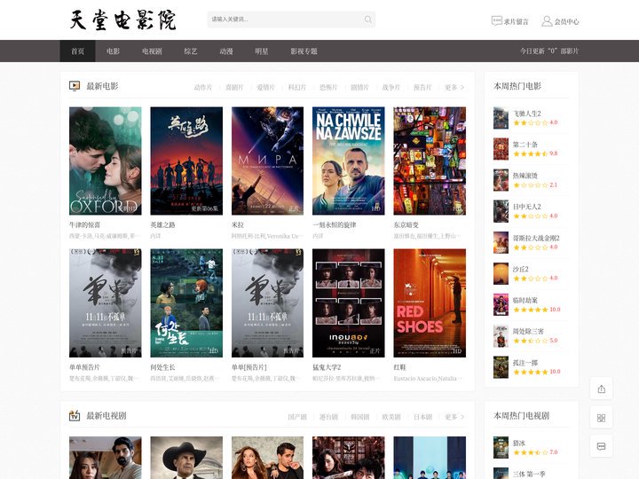Click the 沙丘2 small thumbnail
The height and width of the screenshot is (479, 639).
click(x=501, y=273)
